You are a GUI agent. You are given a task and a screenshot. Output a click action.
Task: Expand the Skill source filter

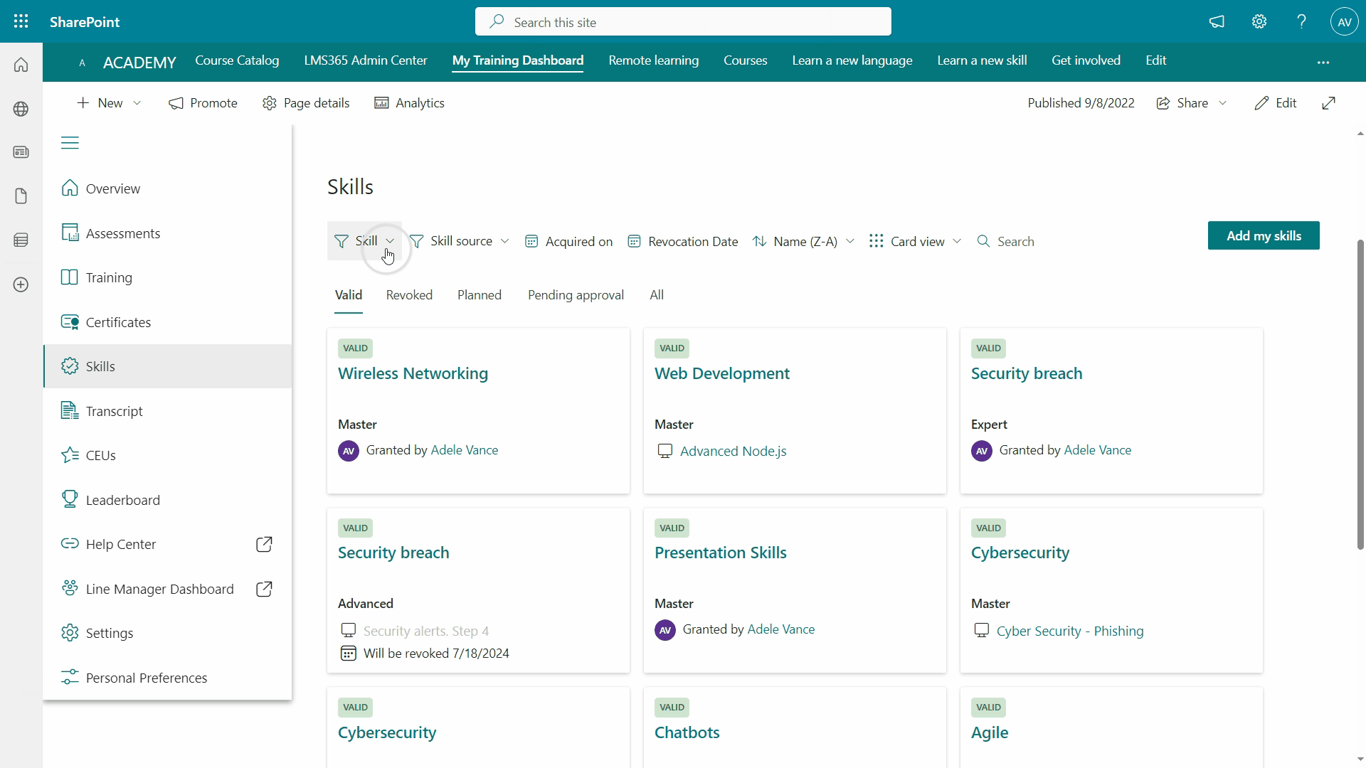460,241
